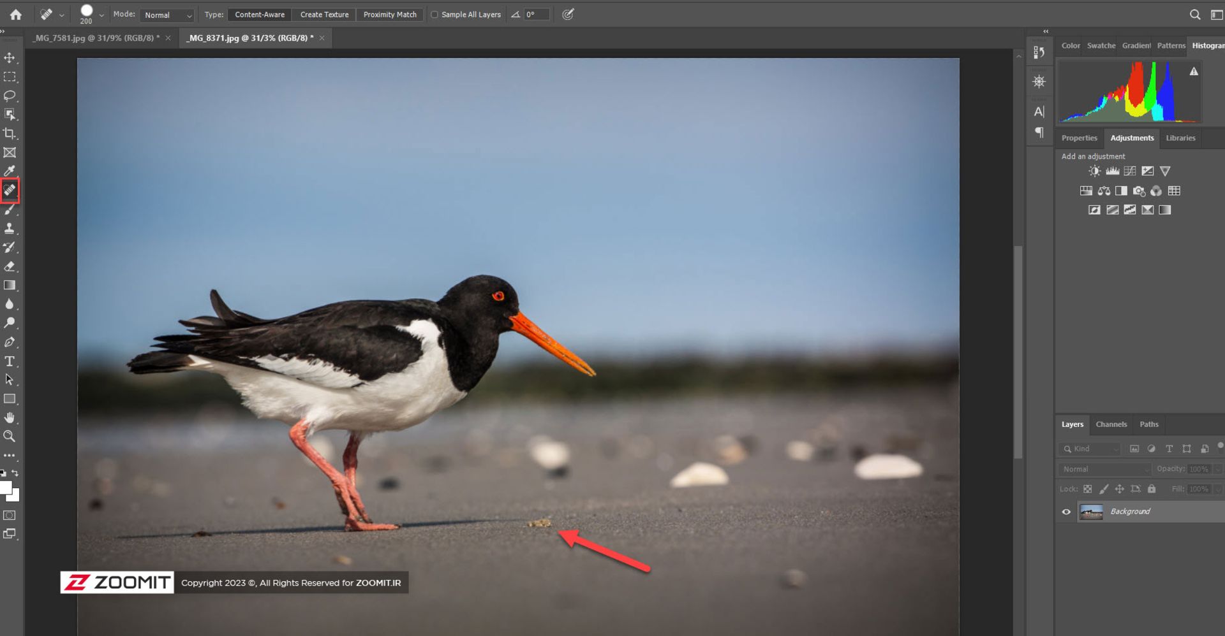1225x636 pixels.
Task: Click the Proximity Match type button
Action: pos(390,15)
